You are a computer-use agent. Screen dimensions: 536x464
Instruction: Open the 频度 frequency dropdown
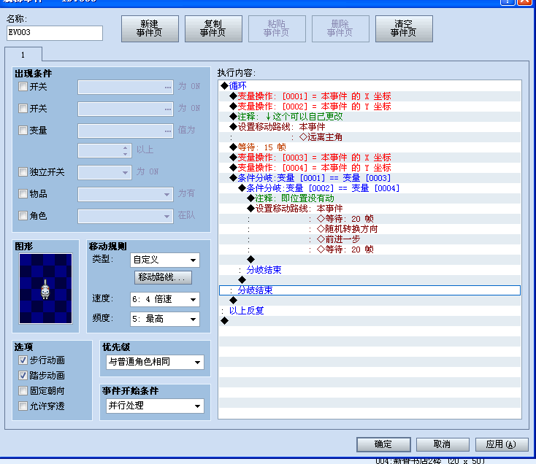(165, 319)
